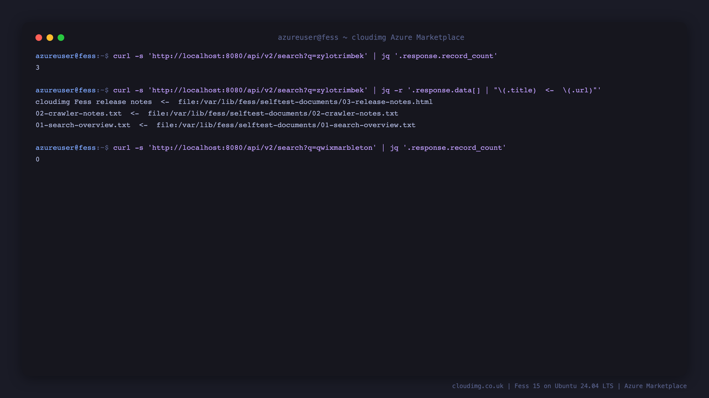Click the first curl command with record_count for zylotrimbek
The width and height of the screenshot is (709, 398).
pyautogui.click(x=305, y=56)
